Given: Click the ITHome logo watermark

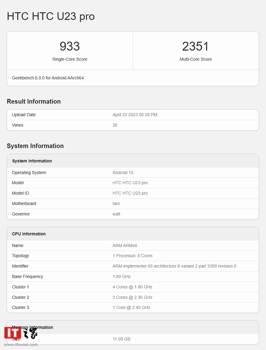Looking at the screenshot, I should [20, 333].
